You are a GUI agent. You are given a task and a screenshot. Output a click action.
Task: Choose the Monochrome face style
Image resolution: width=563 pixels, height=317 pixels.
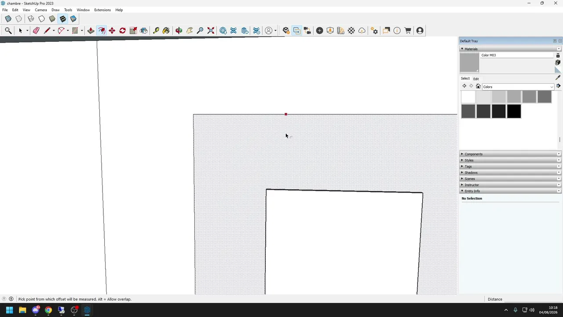click(73, 19)
